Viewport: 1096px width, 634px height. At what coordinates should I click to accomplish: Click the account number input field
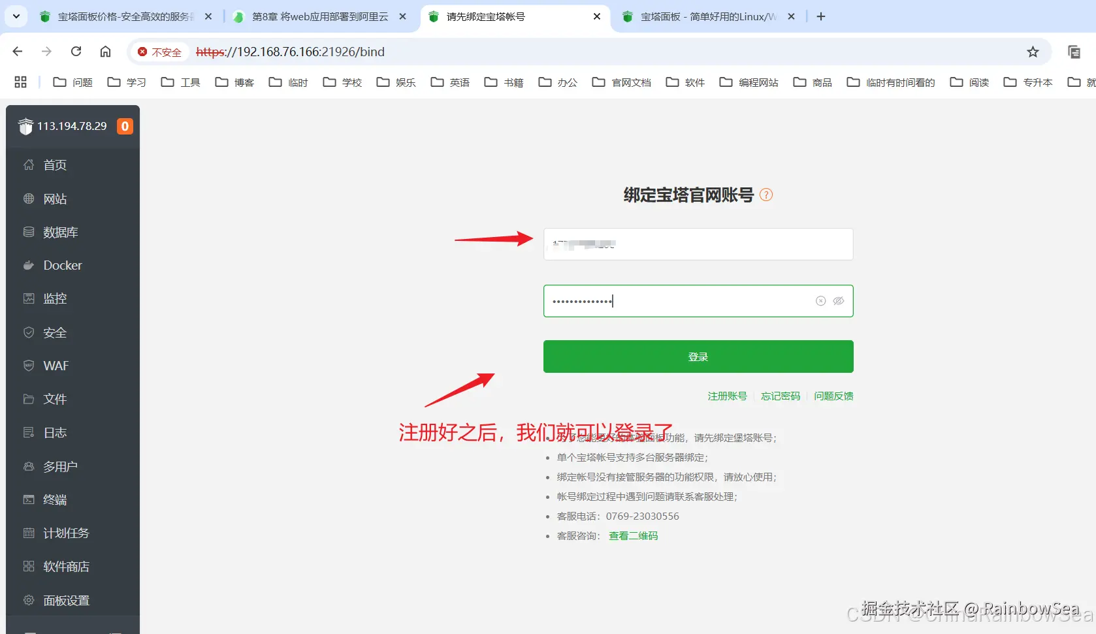698,244
